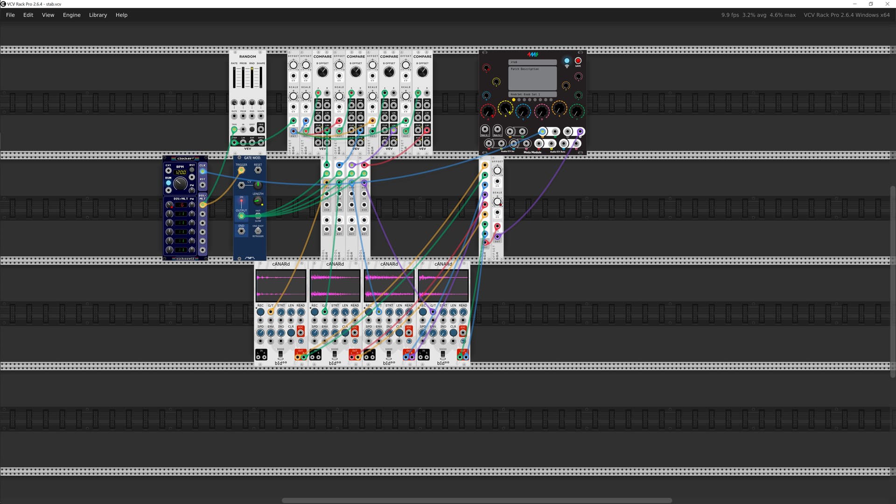
Task: Flip bottom slide switch on first cANARd
Action: 280,353
